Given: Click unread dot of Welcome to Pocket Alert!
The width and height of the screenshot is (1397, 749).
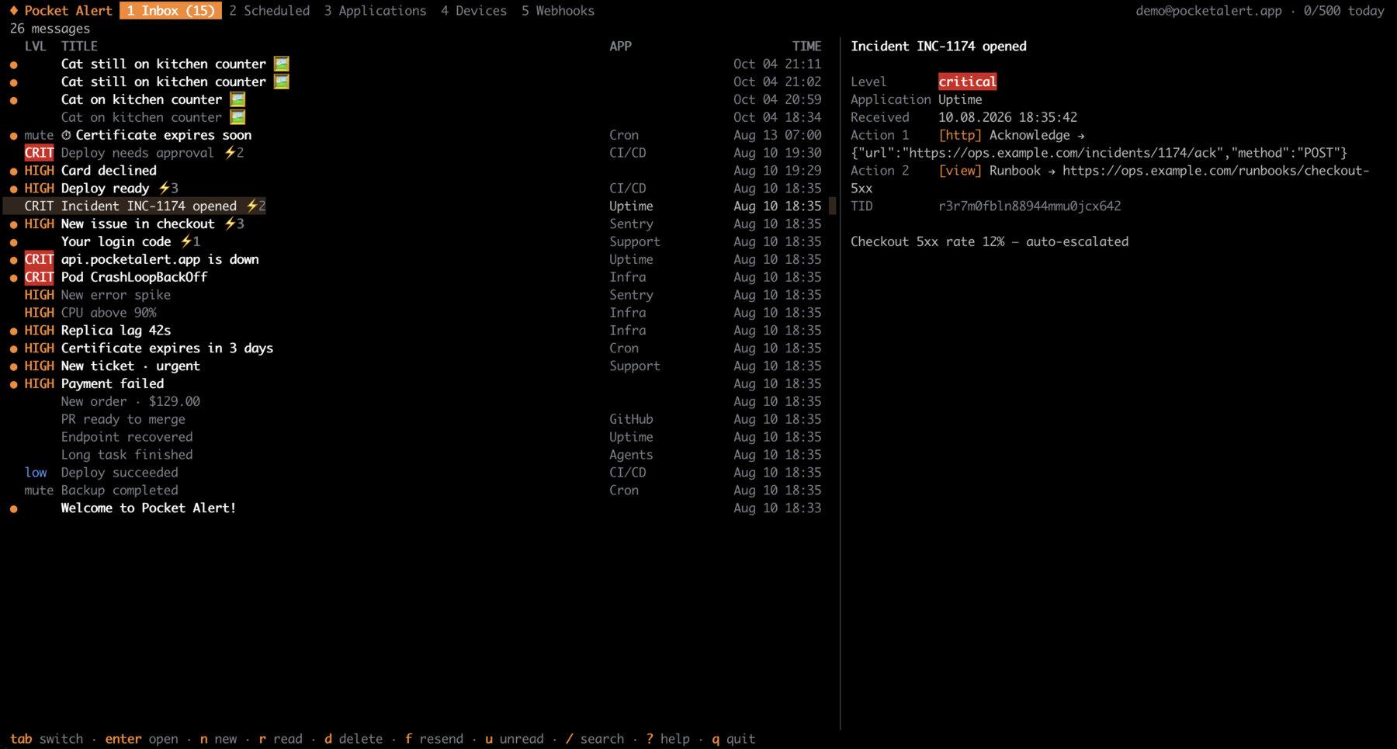Looking at the screenshot, I should (14, 509).
